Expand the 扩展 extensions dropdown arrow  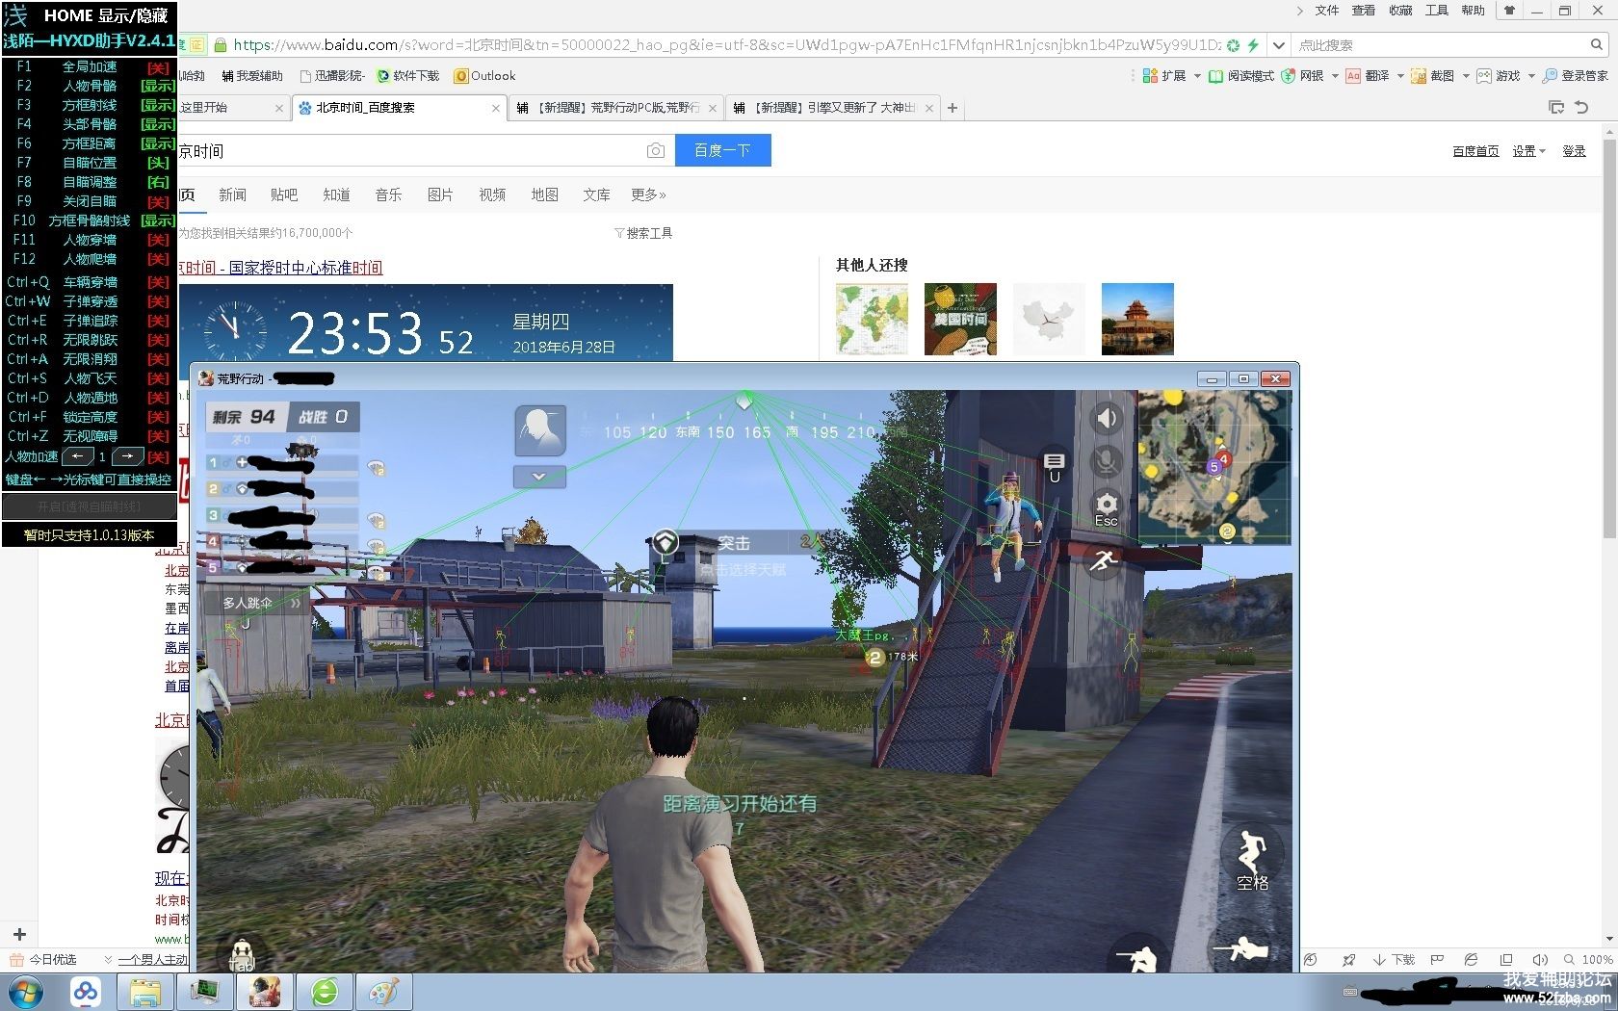(1196, 76)
